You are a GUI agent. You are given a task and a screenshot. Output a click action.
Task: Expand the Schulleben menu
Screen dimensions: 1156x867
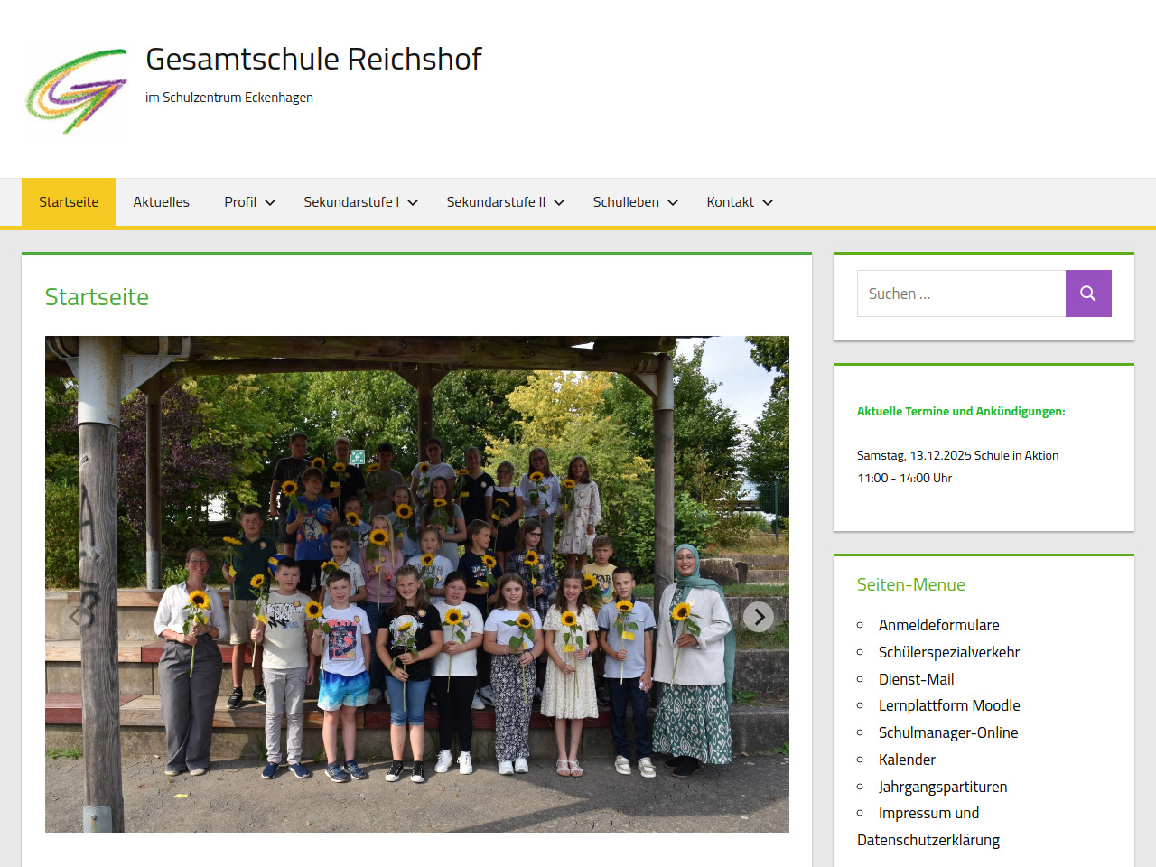coord(634,202)
